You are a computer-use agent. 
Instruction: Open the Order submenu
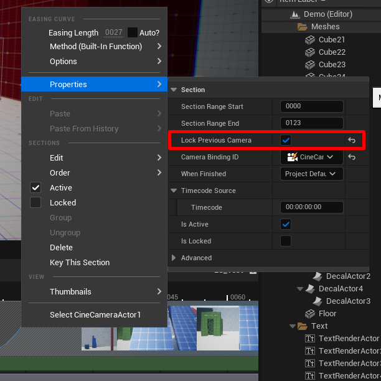click(x=94, y=172)
